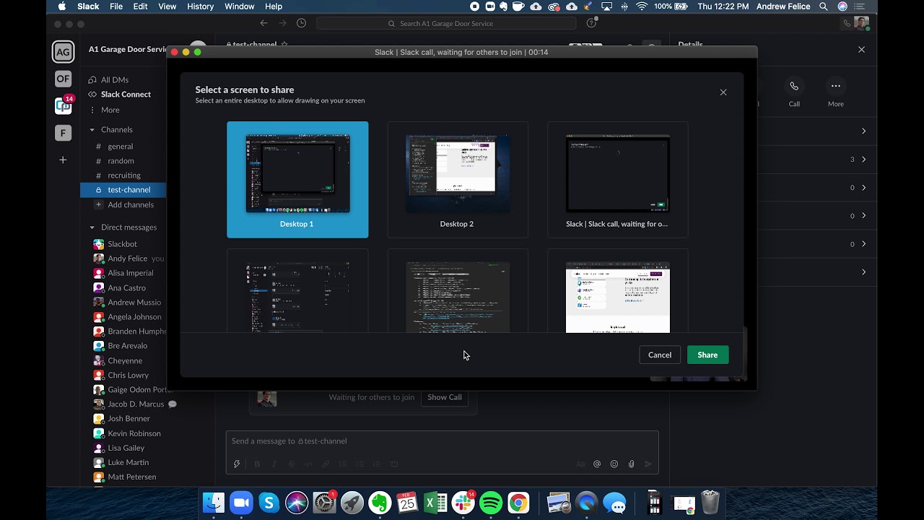Open Chris Lowry direct message
This screenshot has height=520, width=924.
point(128,376)
